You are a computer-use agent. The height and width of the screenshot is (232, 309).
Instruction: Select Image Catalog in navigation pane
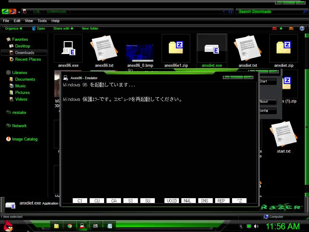pyautogui.click(x=25, y=139)
